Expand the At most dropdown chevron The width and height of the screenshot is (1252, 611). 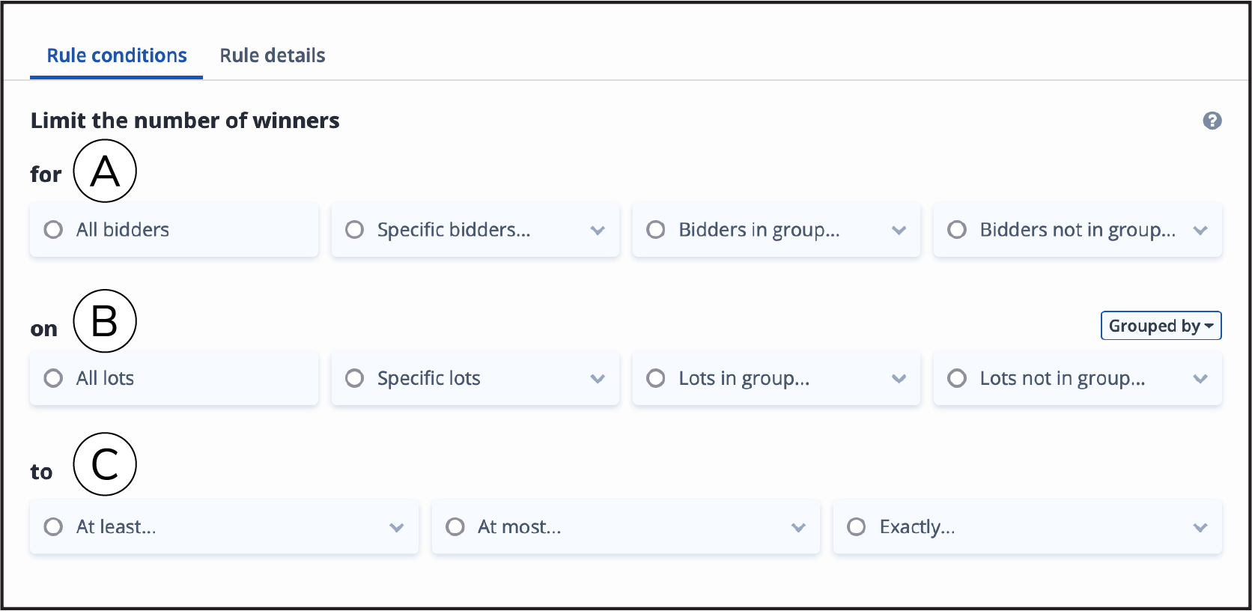tap(799, 527)
